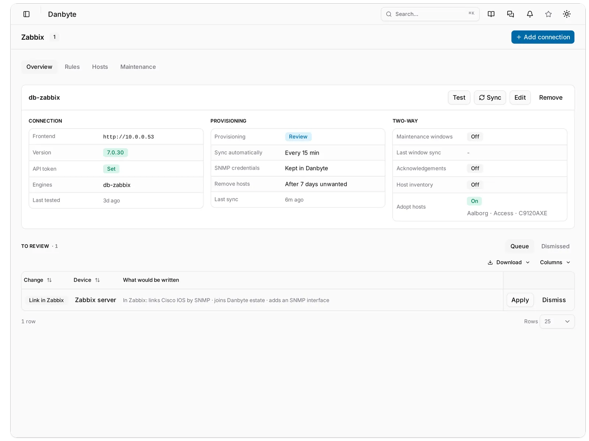Sort by Device column arrows
This screenshot has height=441, width=589.
[x=97, y=280]
